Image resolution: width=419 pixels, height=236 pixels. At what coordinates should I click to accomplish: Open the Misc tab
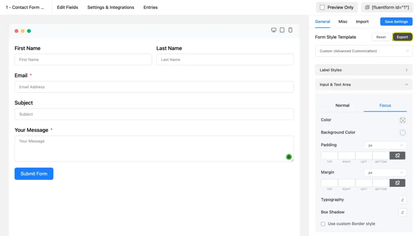click(343, 22)
